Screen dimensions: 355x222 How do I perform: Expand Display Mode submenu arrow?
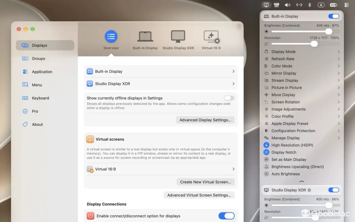[339, 52]
